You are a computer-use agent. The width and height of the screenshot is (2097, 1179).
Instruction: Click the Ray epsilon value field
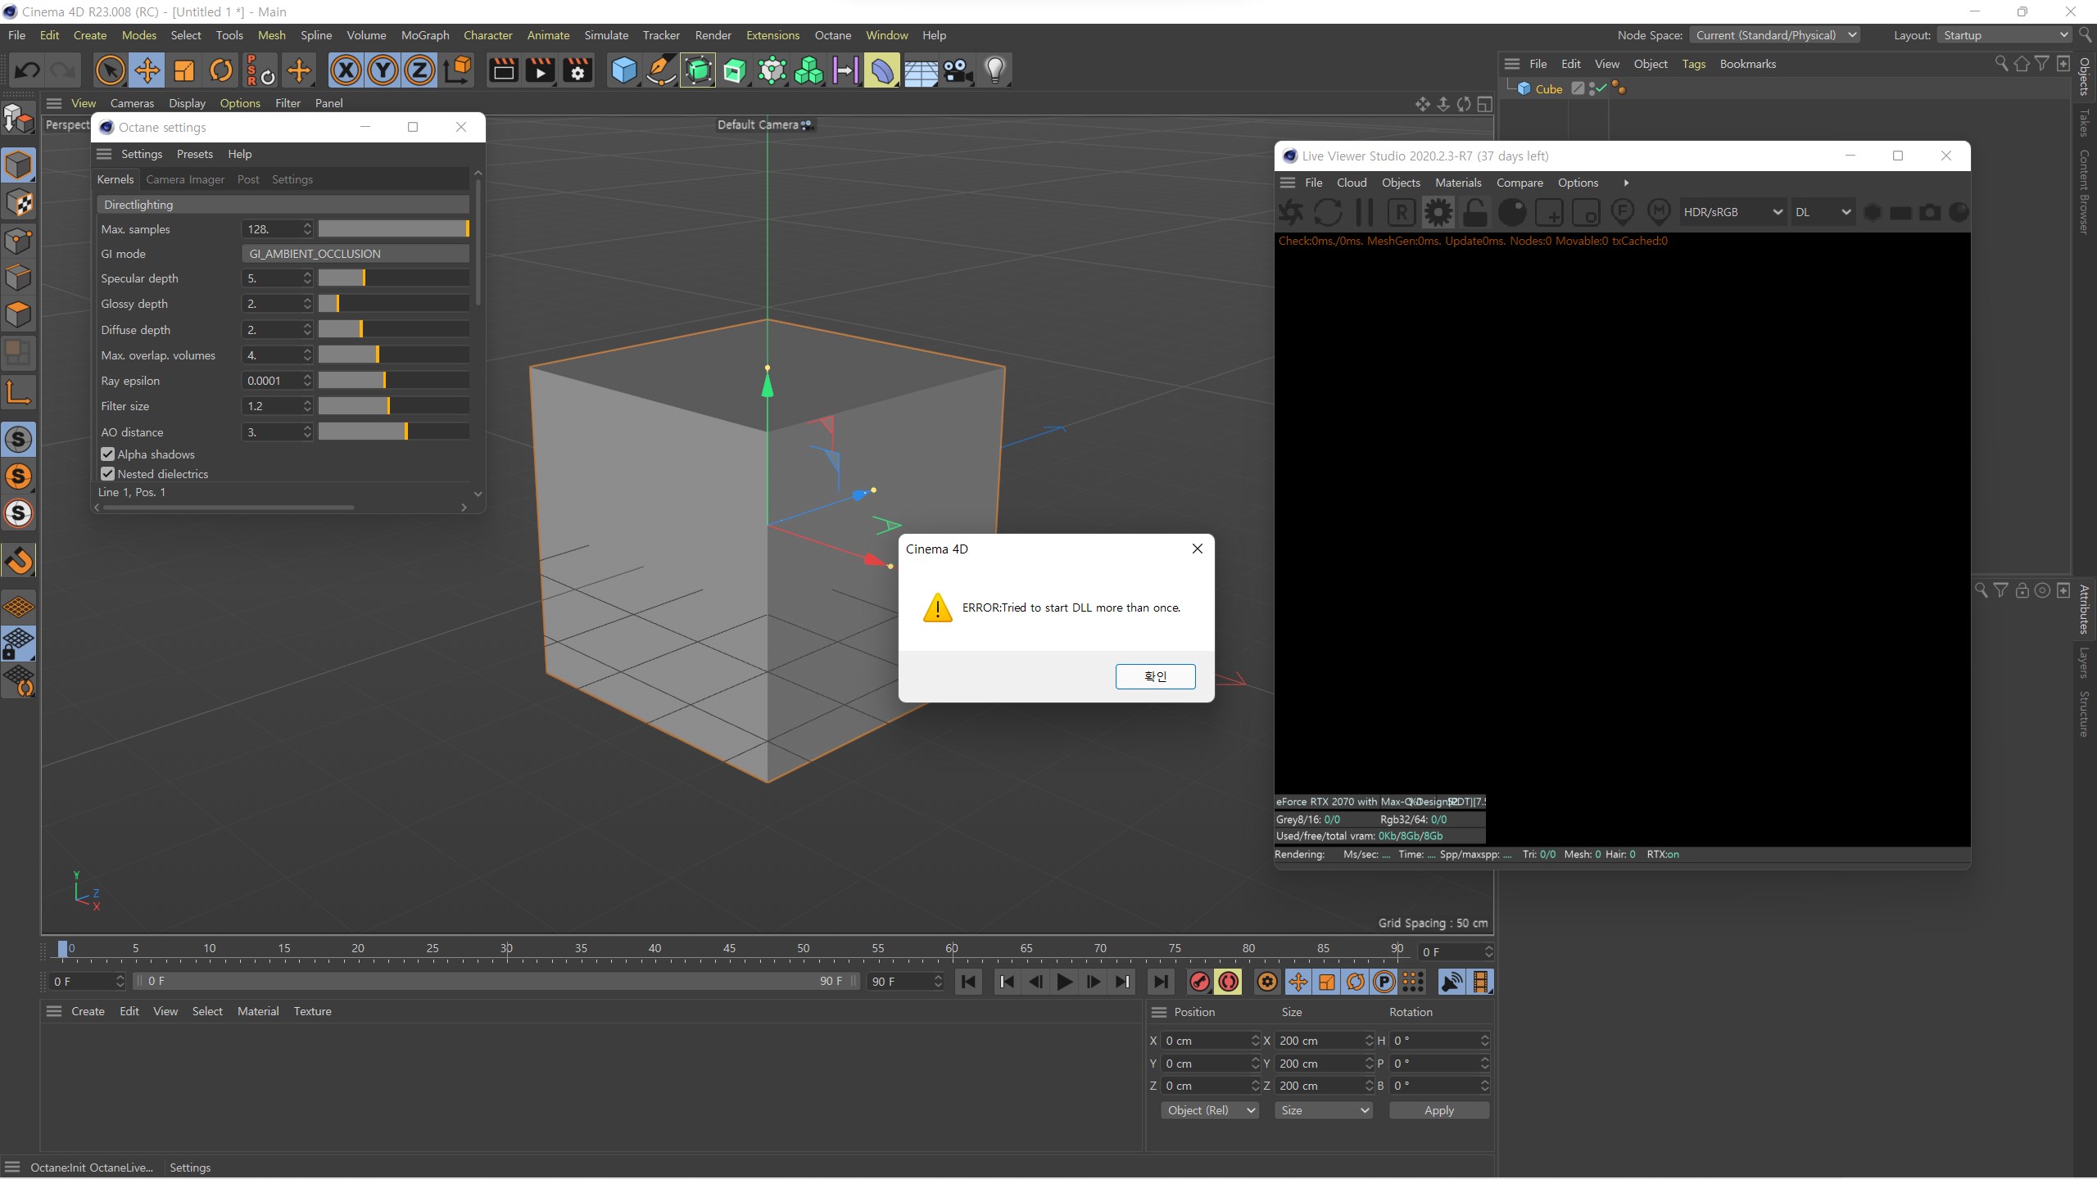(x=277, y=381)
